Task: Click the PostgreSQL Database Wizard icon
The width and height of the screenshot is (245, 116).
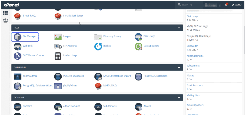Action: click(18, 86)
